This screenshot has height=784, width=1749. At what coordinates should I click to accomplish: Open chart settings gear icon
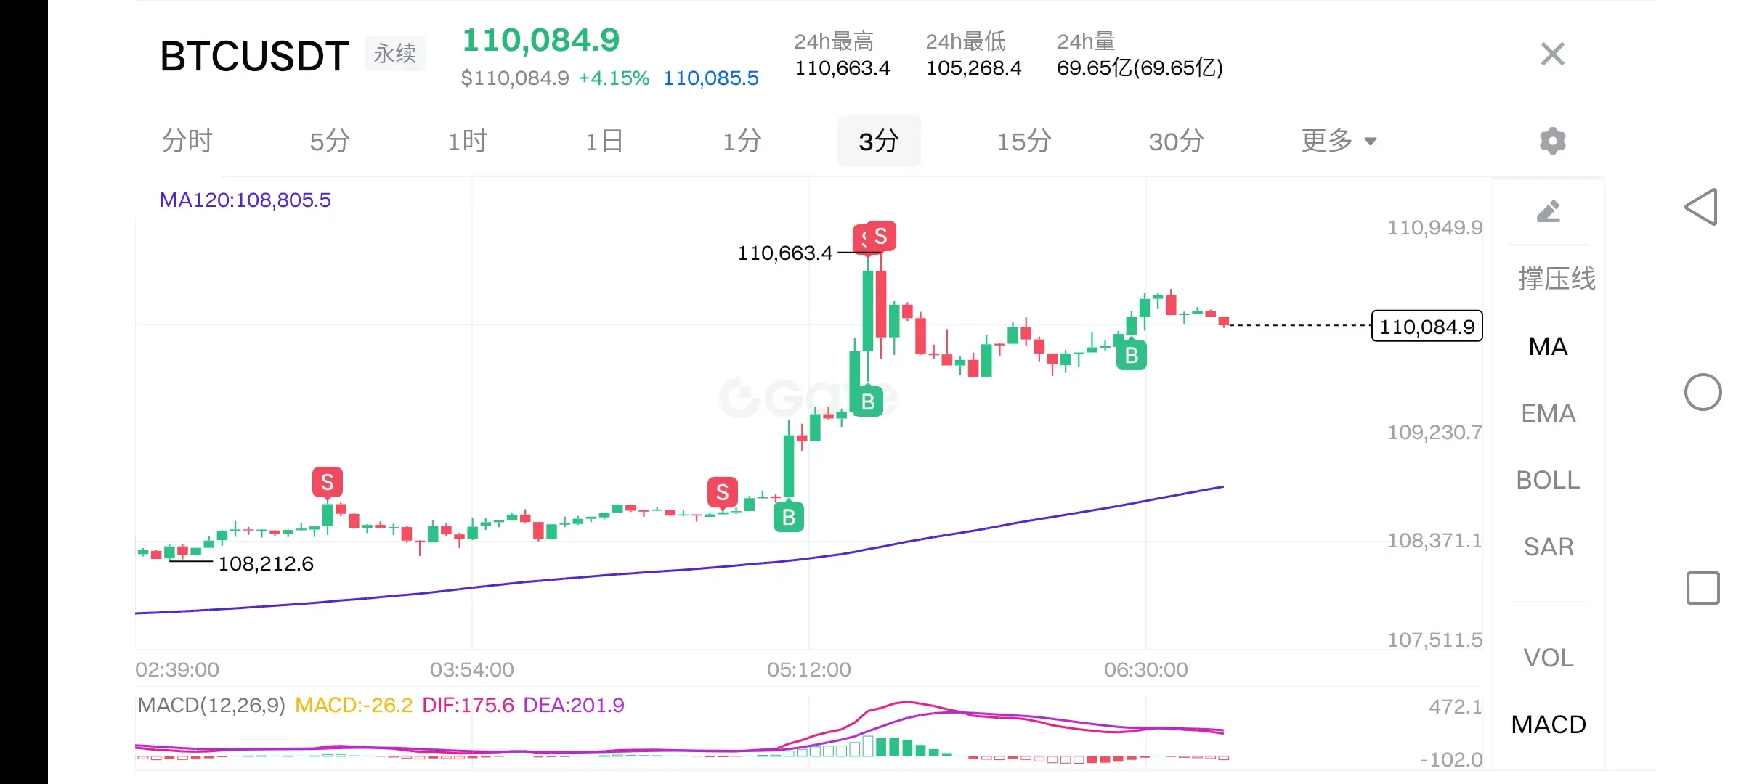click(x=1552, y=141)
